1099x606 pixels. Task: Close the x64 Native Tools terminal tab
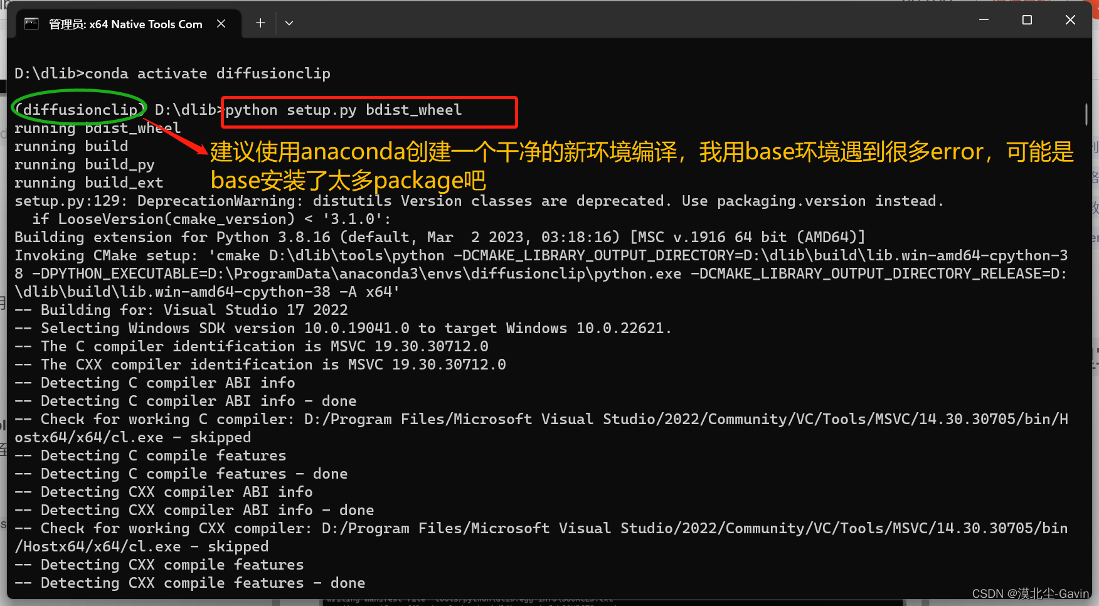[x=221, y=24]
